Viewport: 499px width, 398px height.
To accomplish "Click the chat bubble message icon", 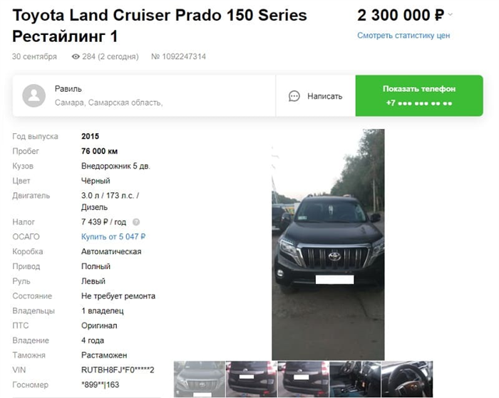I will click(294, 96).
